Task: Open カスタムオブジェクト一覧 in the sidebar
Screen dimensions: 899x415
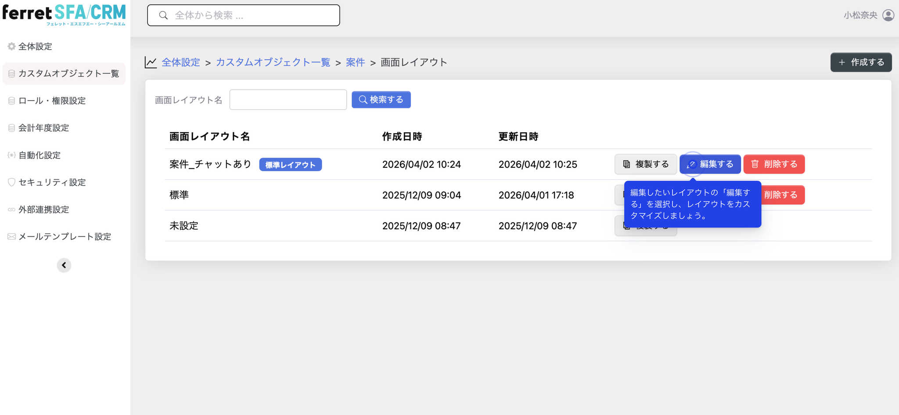Action: point(64,73)
